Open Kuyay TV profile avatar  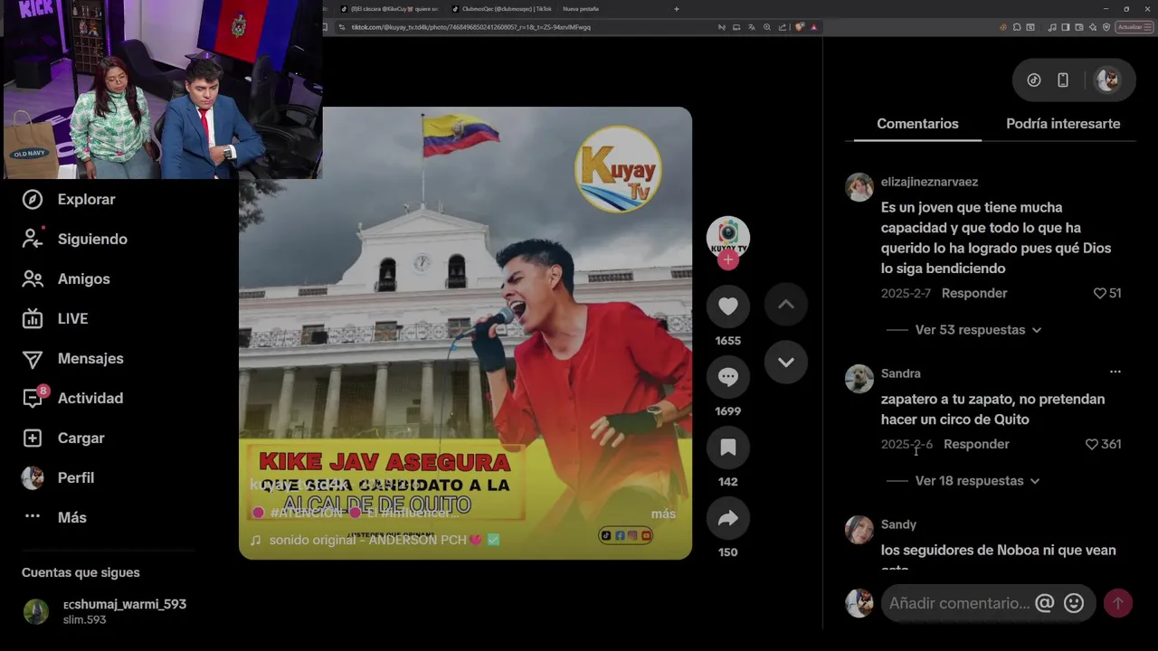click(728, 237)
